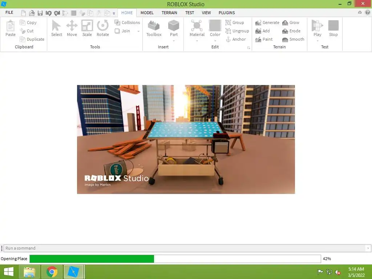This screenshot has height=279, width=372.
Task: Click the quick access Copy icon
Action: point(90,13)
